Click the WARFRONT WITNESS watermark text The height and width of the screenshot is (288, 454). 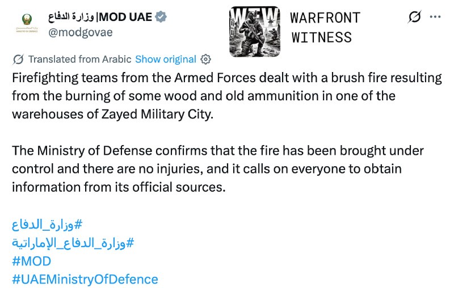coord(325,28)
